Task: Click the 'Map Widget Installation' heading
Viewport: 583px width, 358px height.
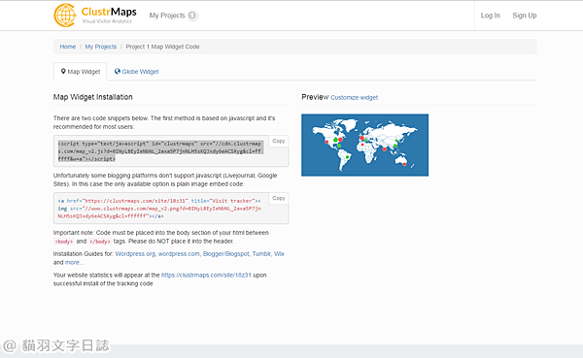Action: coord(93,97)
